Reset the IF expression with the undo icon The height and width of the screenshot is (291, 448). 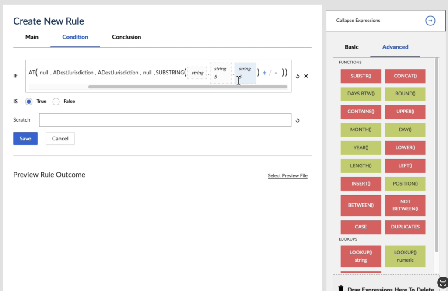(x=297, y=76)
